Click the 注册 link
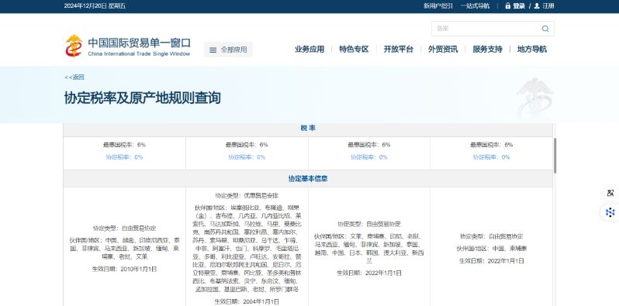The image size is (619, 306). tap(548, 6)
